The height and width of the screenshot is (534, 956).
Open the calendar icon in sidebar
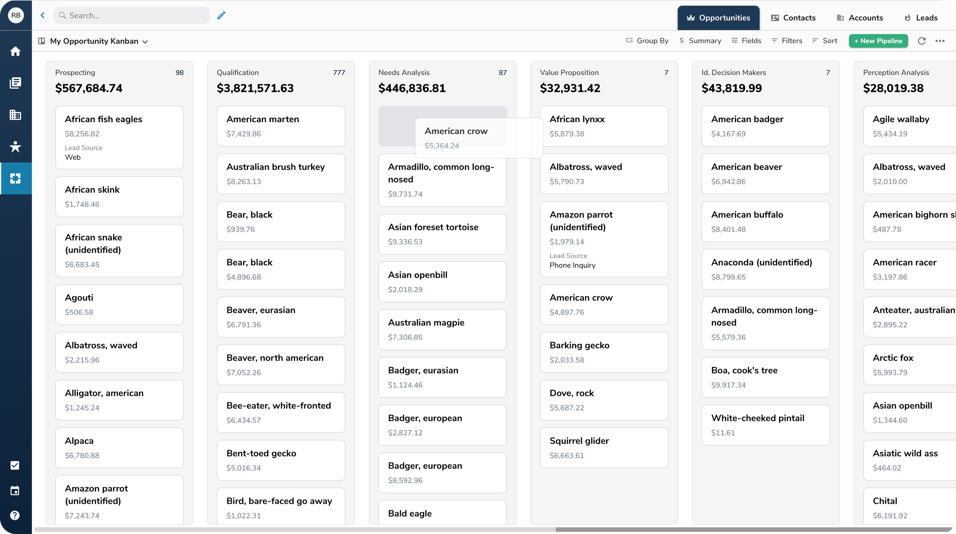15,491
